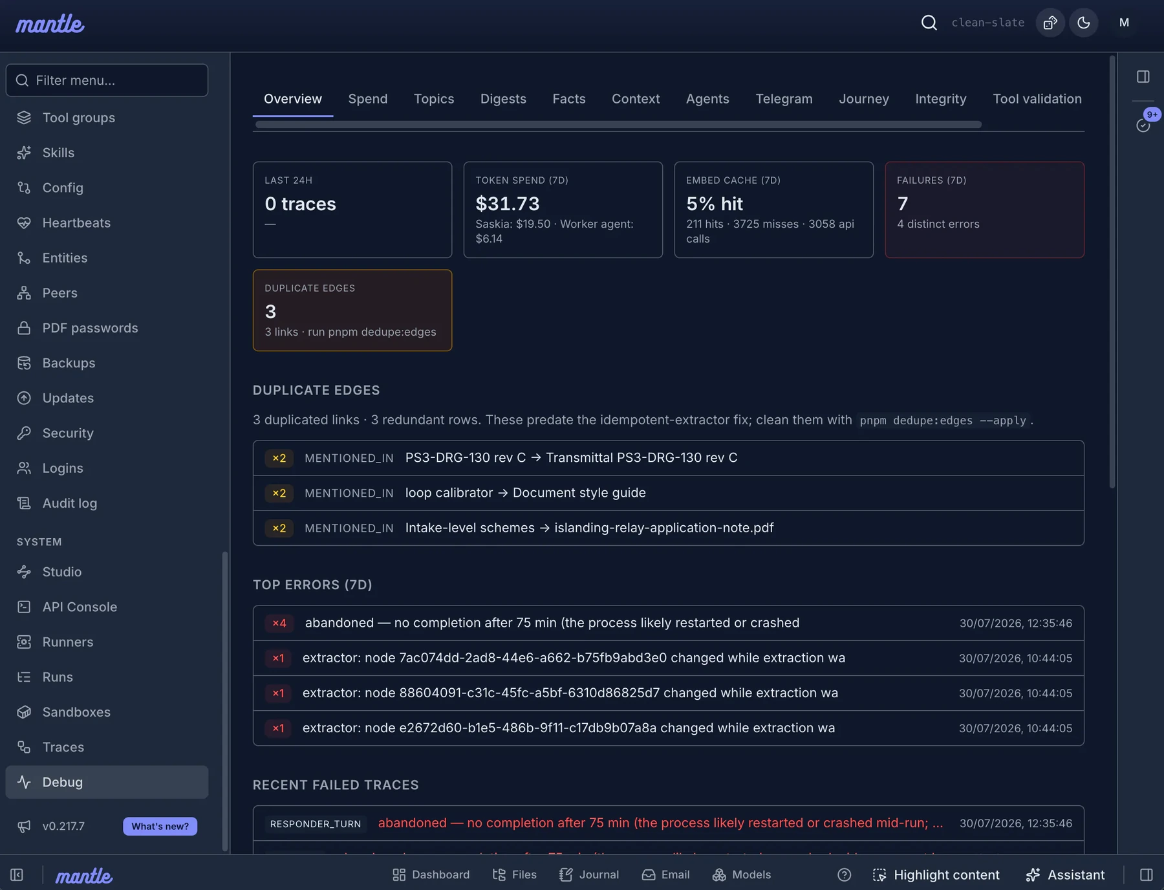Focus the Filter menu search field

(107, 80)
